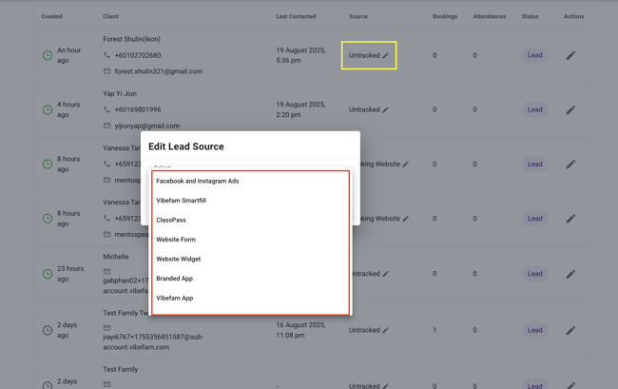
Task: Click Lead badge in first Vanessa row
Action: click(535, 165)
